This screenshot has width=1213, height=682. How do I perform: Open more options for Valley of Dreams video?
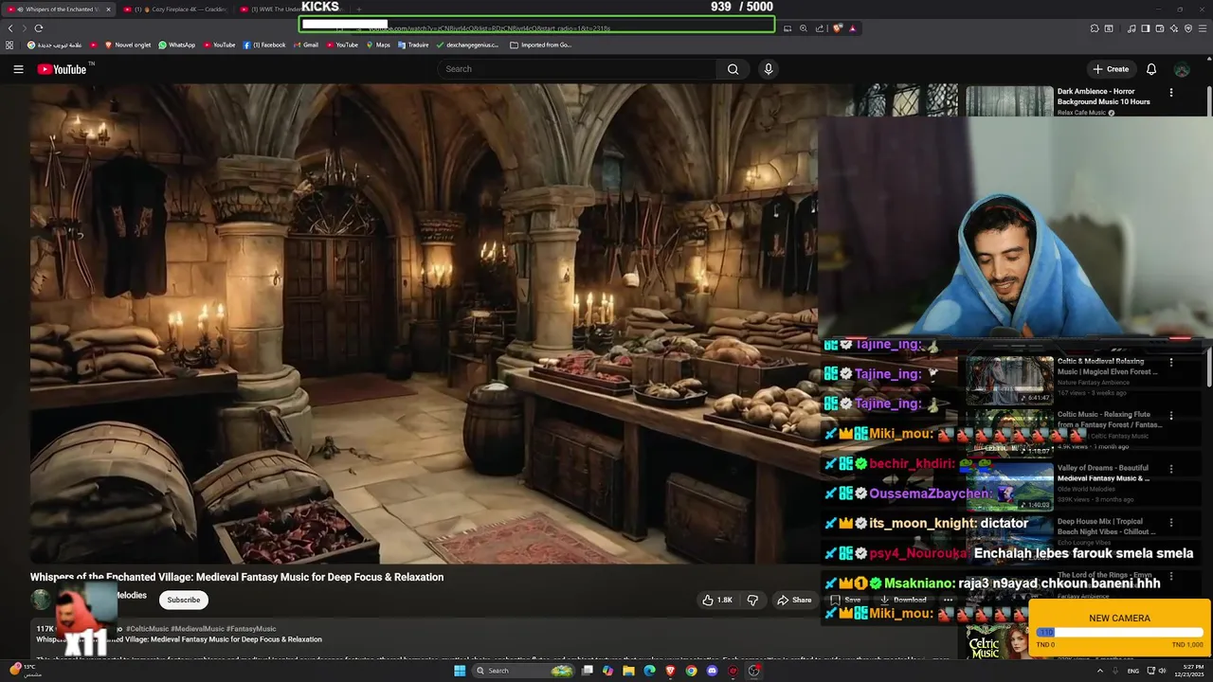(x=1171, y=469)
